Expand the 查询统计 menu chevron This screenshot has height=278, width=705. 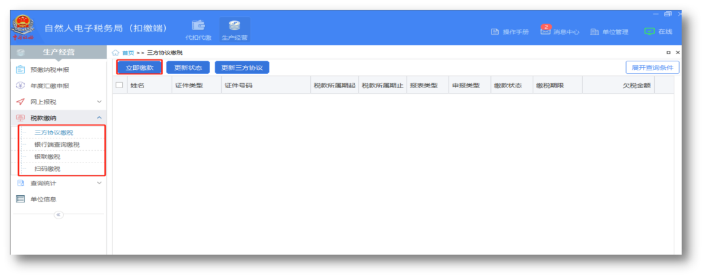(x=99, y=183)
